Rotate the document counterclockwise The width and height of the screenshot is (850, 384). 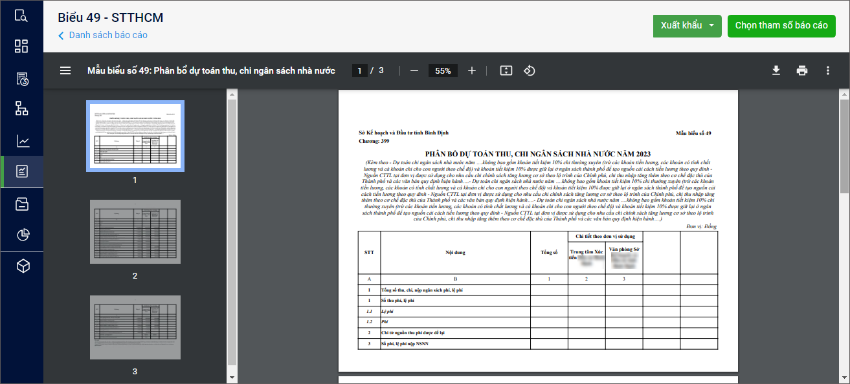click(x=529, y=70)
